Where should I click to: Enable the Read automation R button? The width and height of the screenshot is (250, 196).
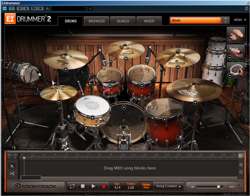pyautogui.click(x=20, y=9)
